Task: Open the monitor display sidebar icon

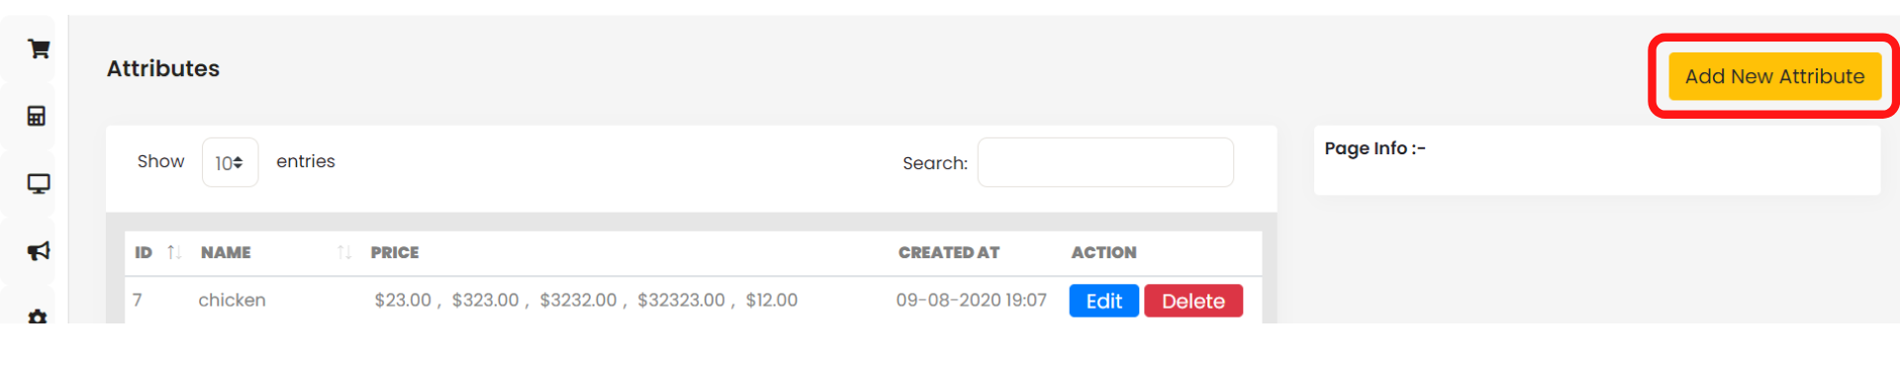Action: [39, 184]
